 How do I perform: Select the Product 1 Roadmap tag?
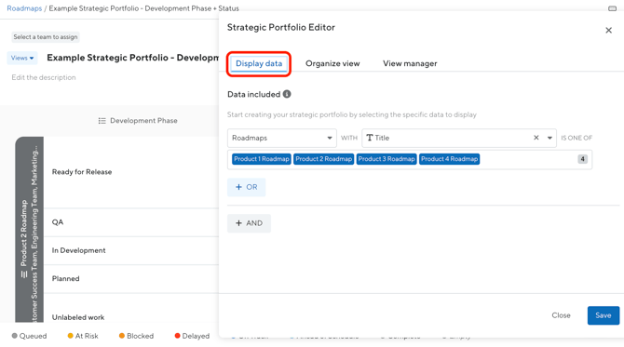click(x=262, y=159)
